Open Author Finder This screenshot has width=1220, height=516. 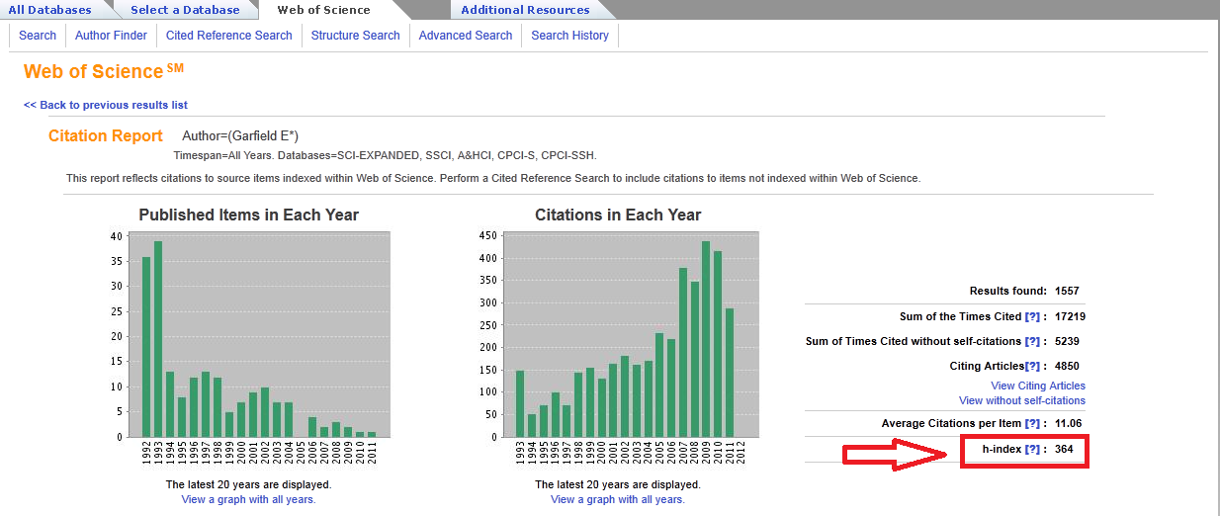tap(111, 36)
